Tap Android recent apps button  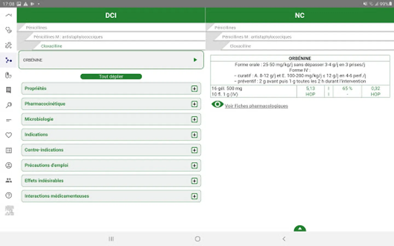111,239
